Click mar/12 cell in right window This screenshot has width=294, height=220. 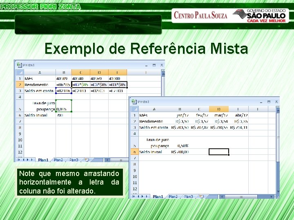coord(219,115)
